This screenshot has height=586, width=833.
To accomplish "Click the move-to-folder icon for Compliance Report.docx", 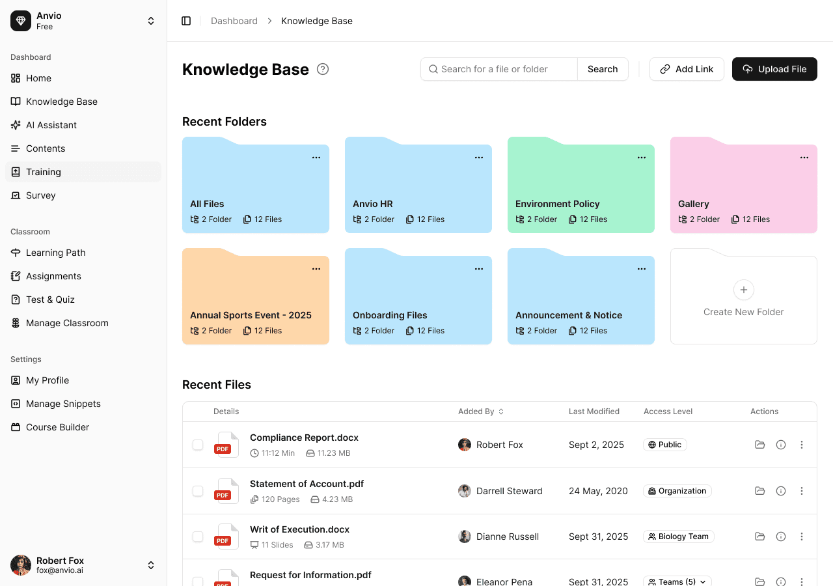I will pyautogui.click(x=760, y=445).
